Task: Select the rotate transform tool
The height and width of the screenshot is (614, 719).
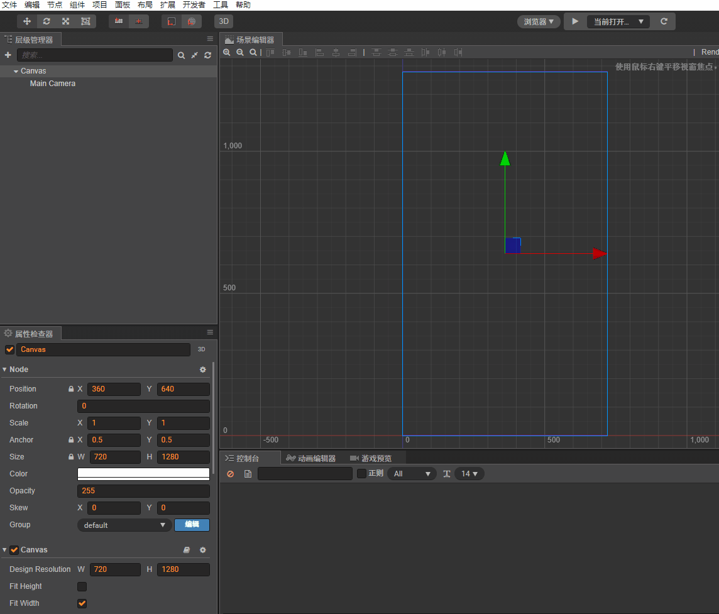Action: (47, 21)
